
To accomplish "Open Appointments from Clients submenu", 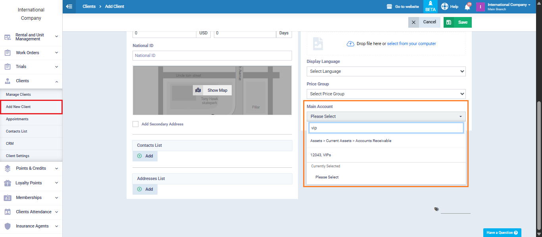I will [x=17, y=119].
